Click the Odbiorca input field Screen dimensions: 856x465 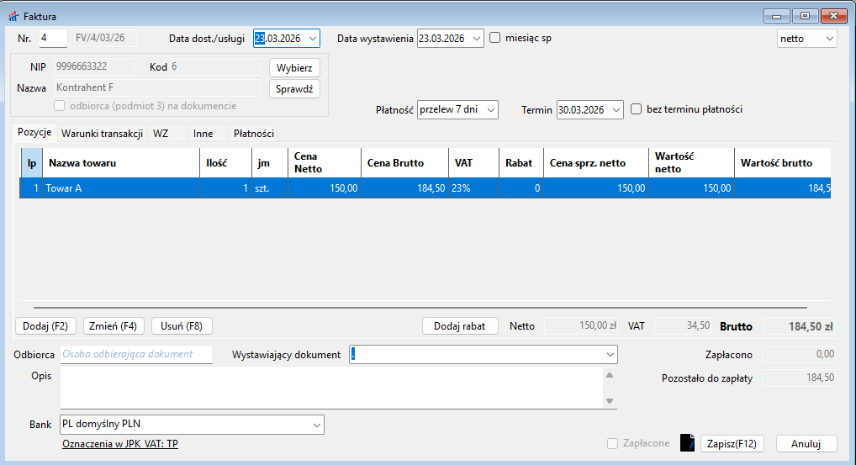coord(136,355)
